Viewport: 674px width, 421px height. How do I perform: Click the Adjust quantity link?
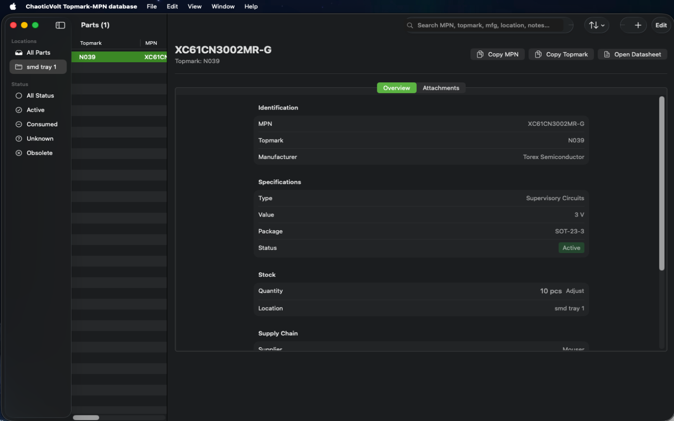[x=575, y=291]
